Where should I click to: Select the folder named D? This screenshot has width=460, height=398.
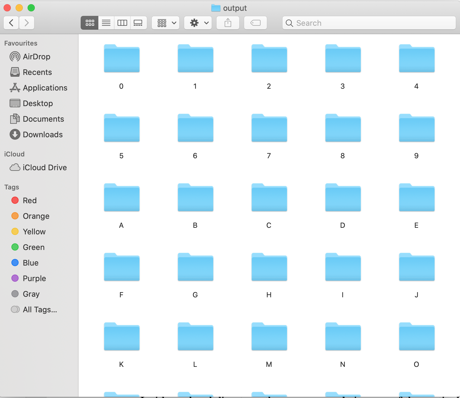tap(343, 198)
